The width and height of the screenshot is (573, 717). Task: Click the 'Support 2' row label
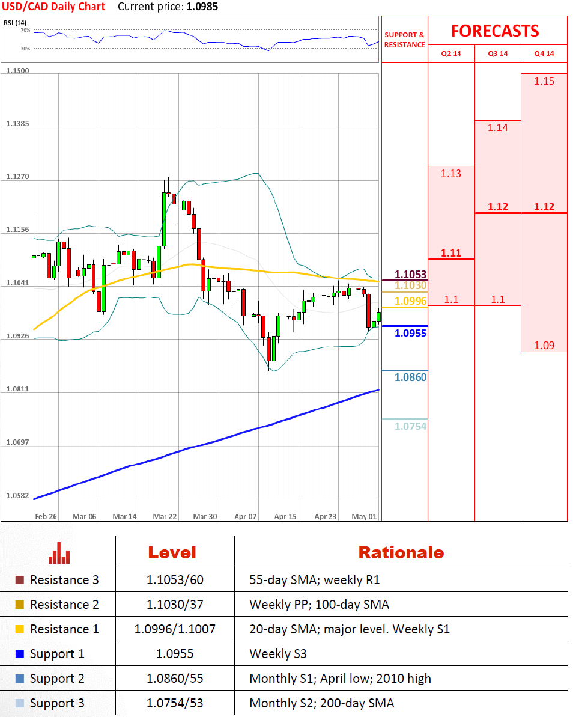point(57,679)
